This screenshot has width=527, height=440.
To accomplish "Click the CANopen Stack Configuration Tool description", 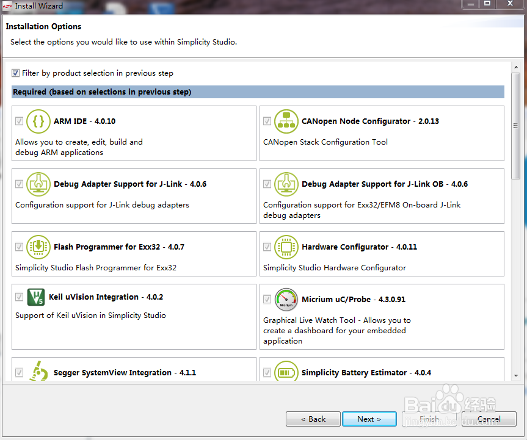I will point(325,142).
